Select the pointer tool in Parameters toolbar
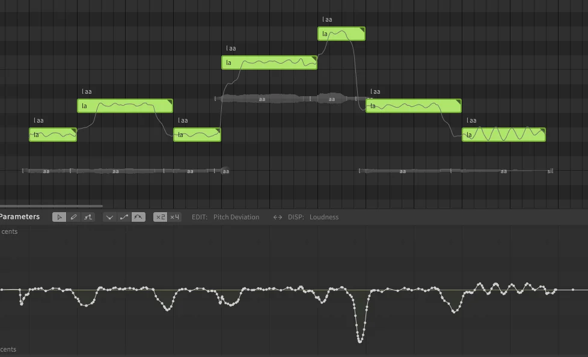 tap(60, 217)
